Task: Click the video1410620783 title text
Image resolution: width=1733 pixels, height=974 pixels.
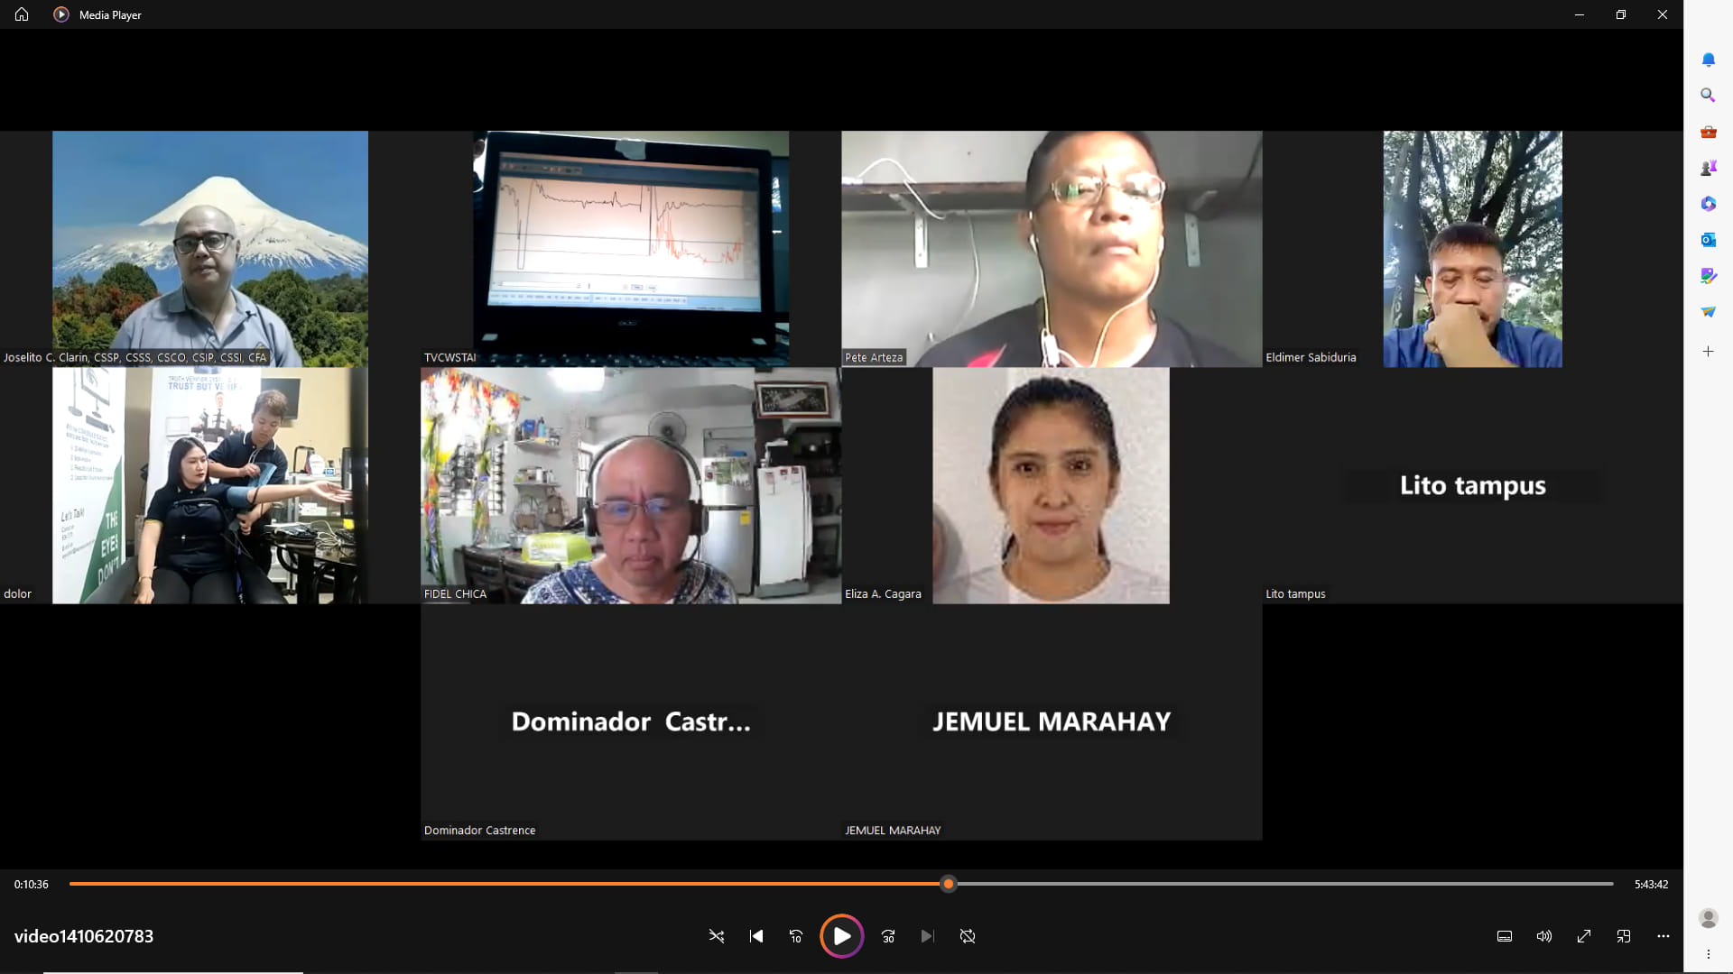Action: 84,936
